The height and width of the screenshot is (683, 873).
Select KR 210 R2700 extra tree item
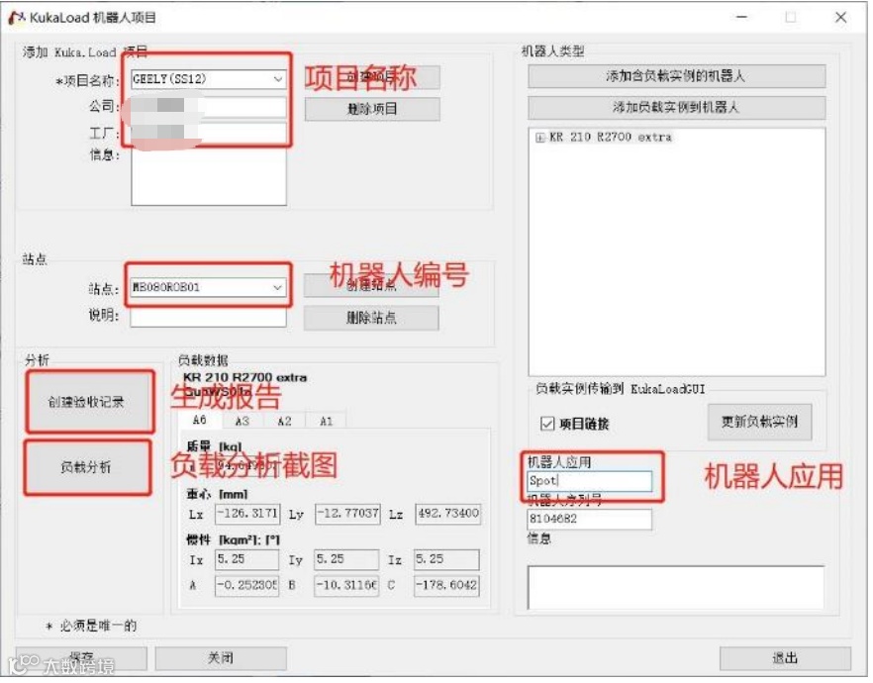610,137
